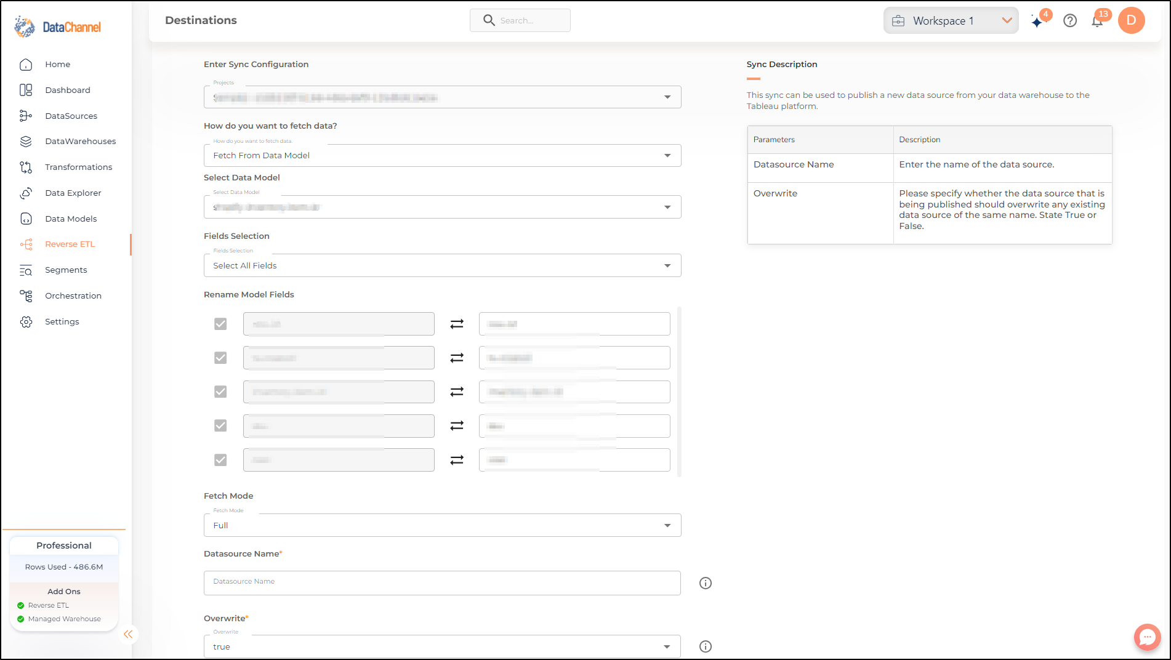Viewport: 1171px width, 660px height.
Task: Show info for Datasource Name field
Action: [706, 583]
